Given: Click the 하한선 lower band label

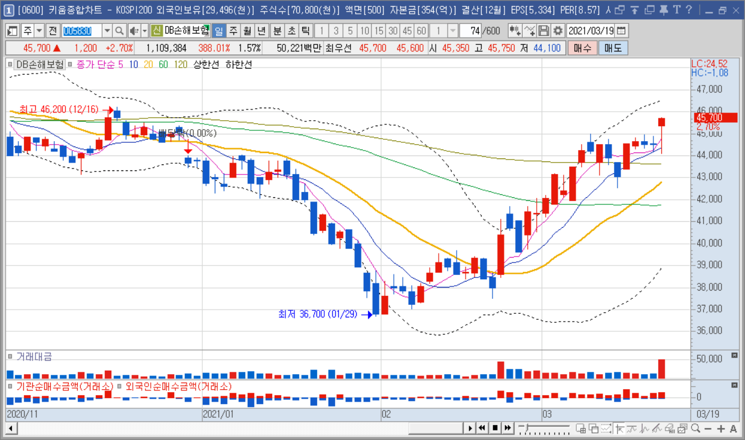Looking at the screenshot, I should [x=239, y=65].
